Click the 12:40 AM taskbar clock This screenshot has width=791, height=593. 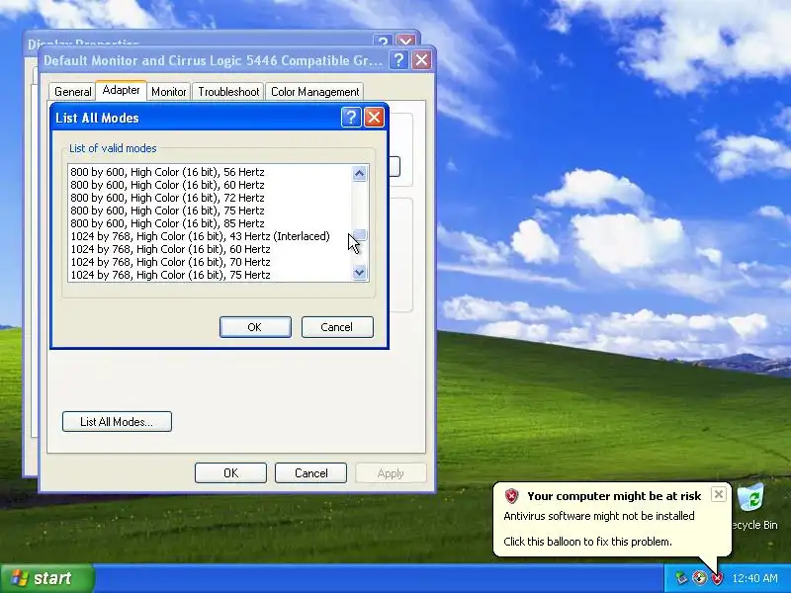coord(754,578)
